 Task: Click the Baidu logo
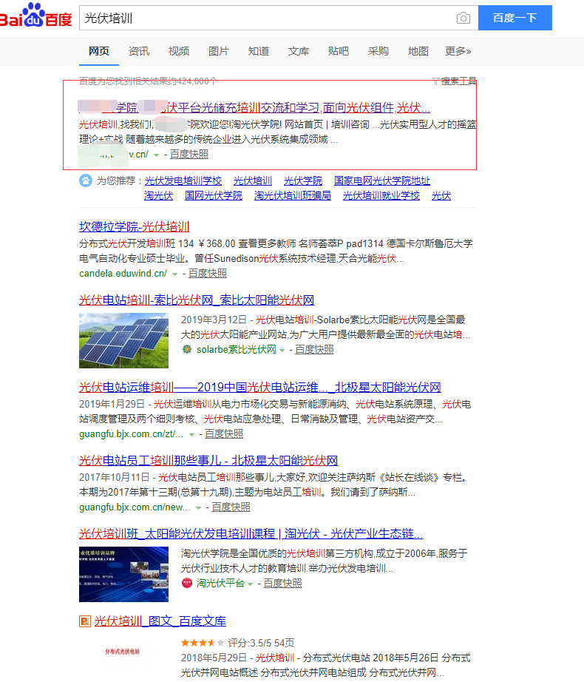35,16
